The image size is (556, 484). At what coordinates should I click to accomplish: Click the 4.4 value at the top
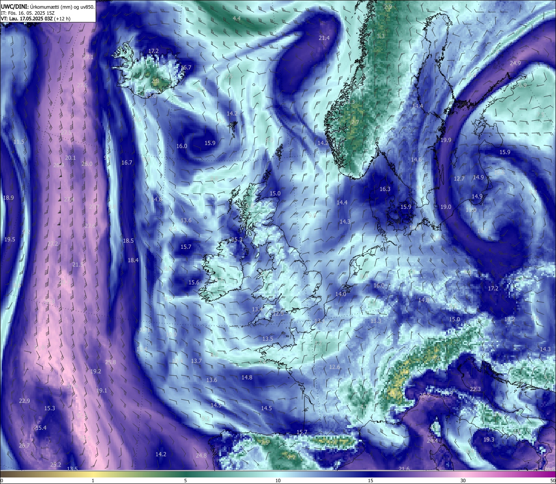[237, 18]
